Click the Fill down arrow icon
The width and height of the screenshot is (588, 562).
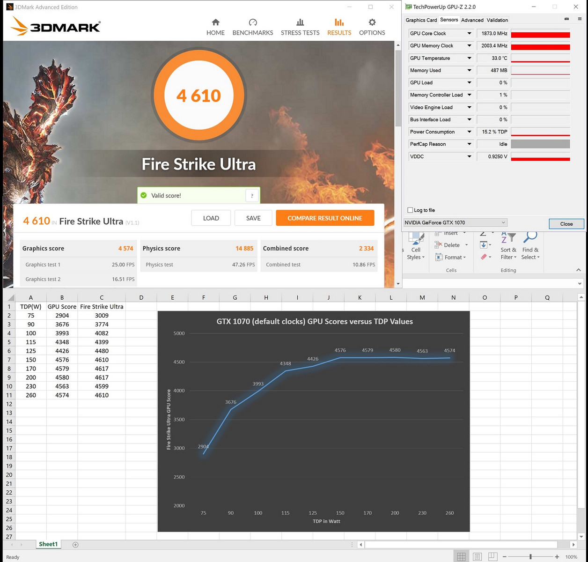point(484,245)
